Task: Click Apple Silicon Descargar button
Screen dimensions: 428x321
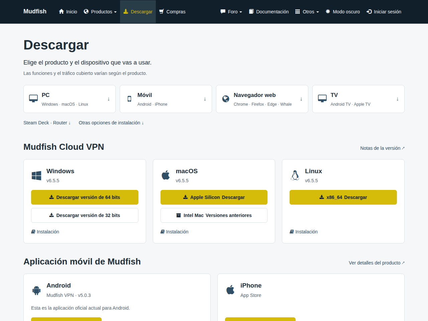Action: pos(214,197)
